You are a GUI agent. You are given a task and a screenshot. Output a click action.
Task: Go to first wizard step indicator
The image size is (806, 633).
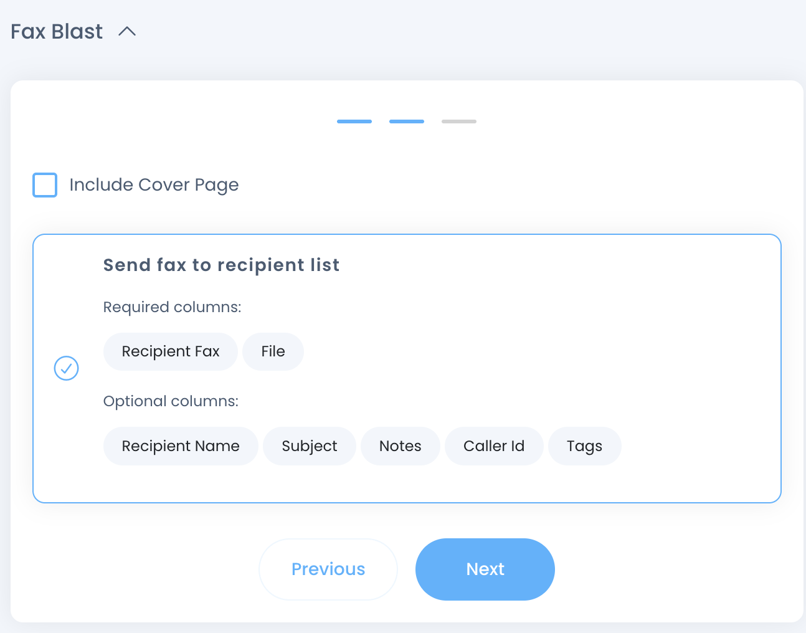[x=354, y=121]
